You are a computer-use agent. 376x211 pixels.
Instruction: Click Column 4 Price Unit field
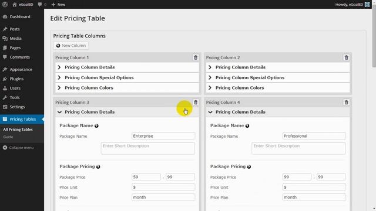[314, 187]
